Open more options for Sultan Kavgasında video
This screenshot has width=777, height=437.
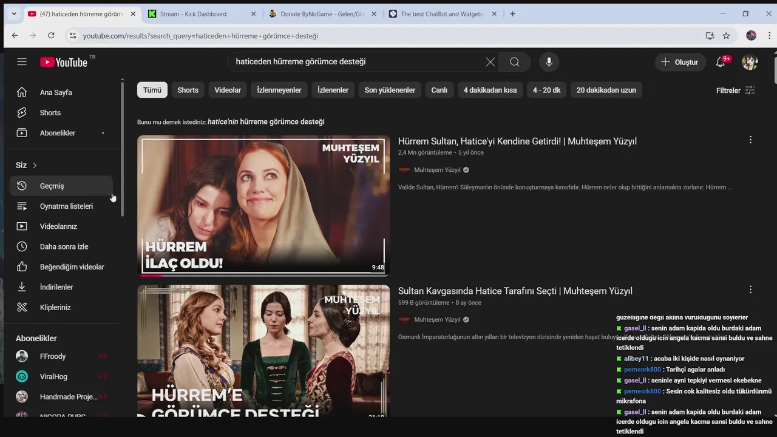tap(750, 290)
